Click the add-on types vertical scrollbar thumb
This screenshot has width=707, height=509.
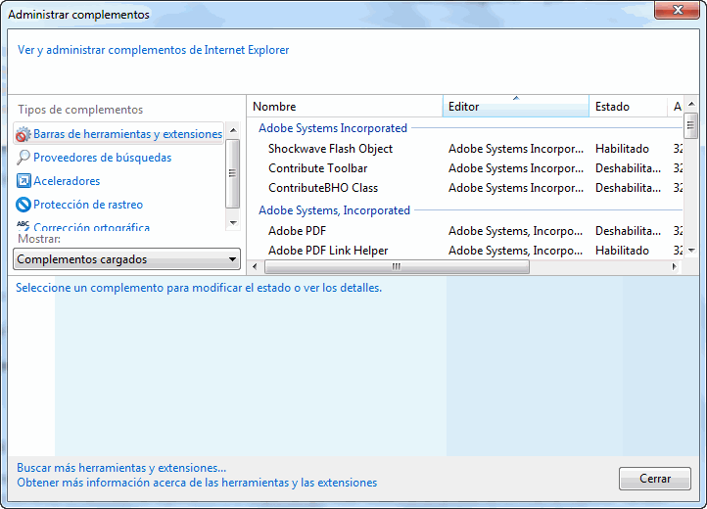coord(233,173)
